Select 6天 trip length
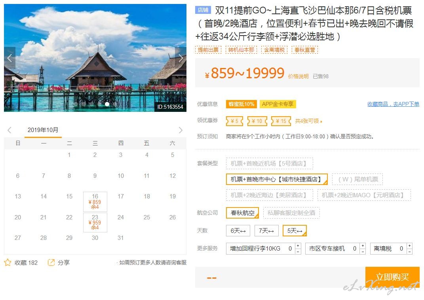 238,230
